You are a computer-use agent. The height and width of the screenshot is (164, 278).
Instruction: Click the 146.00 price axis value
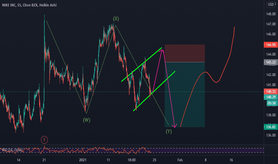[271, 34]
